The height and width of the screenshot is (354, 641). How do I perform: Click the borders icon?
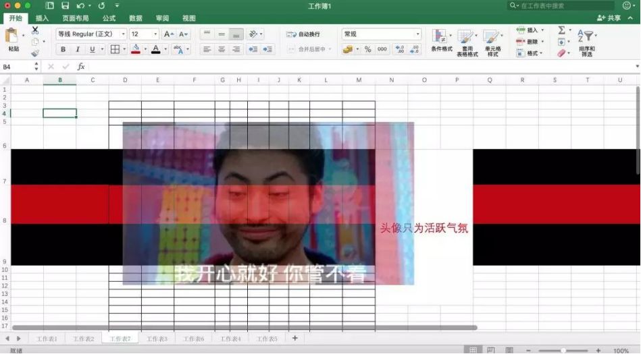point(116,49)
